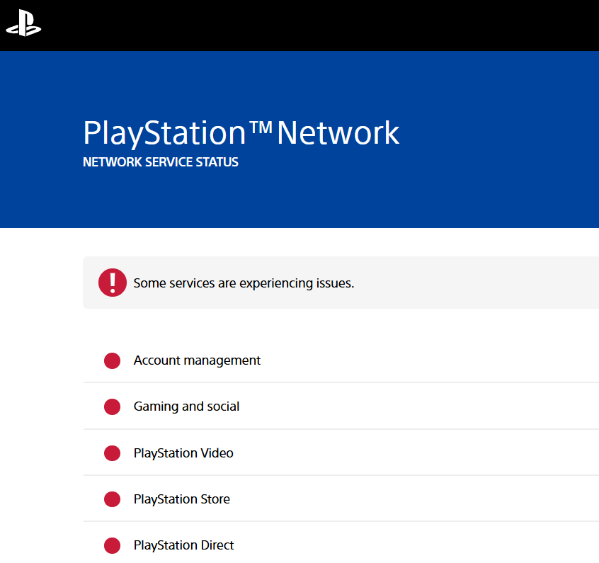The image size is (599, 563).
Task: Click the word 'issues' in the alert banner
Action: click(x=334, y=283)
